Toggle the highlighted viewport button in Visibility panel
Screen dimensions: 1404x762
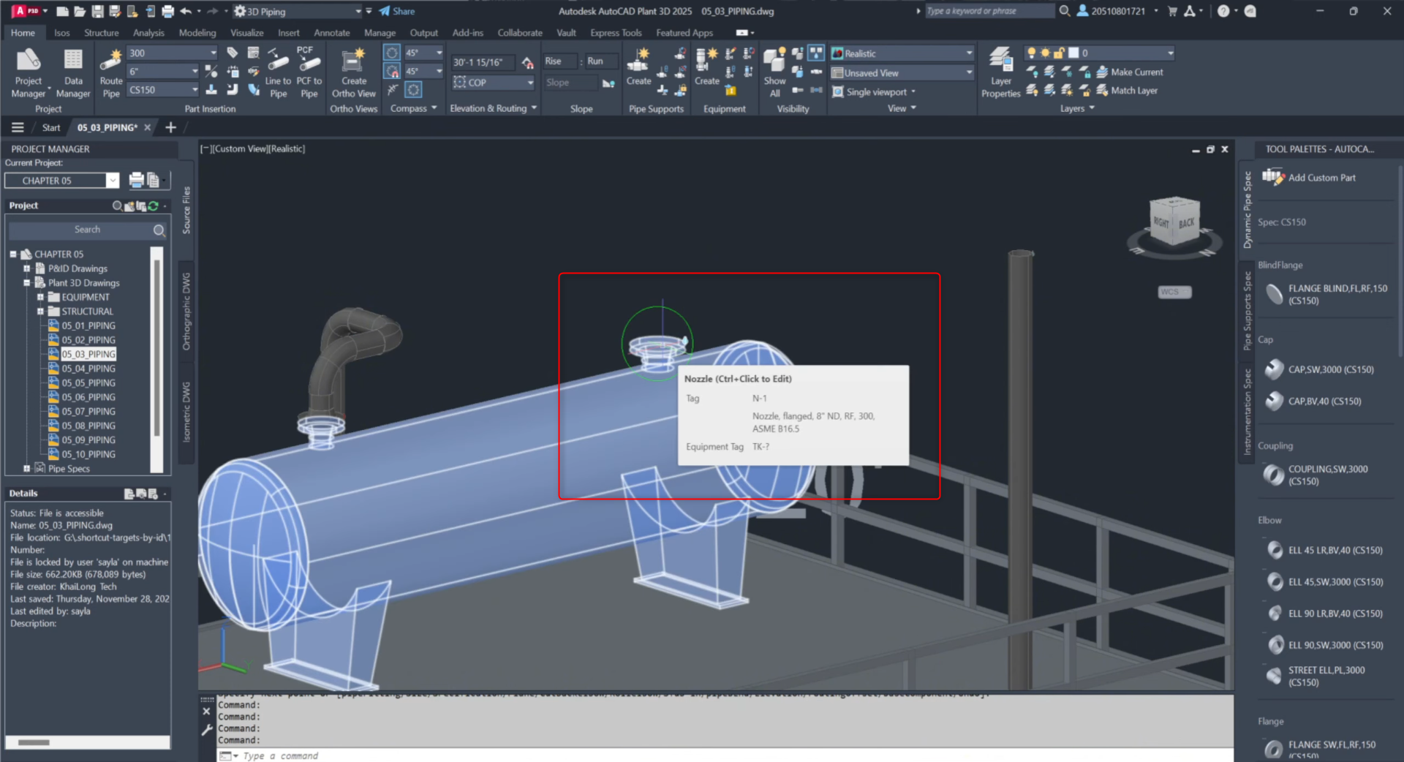click(816, 53)
